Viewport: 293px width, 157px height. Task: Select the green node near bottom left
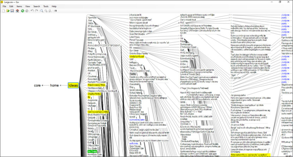(x=92, y=151)
